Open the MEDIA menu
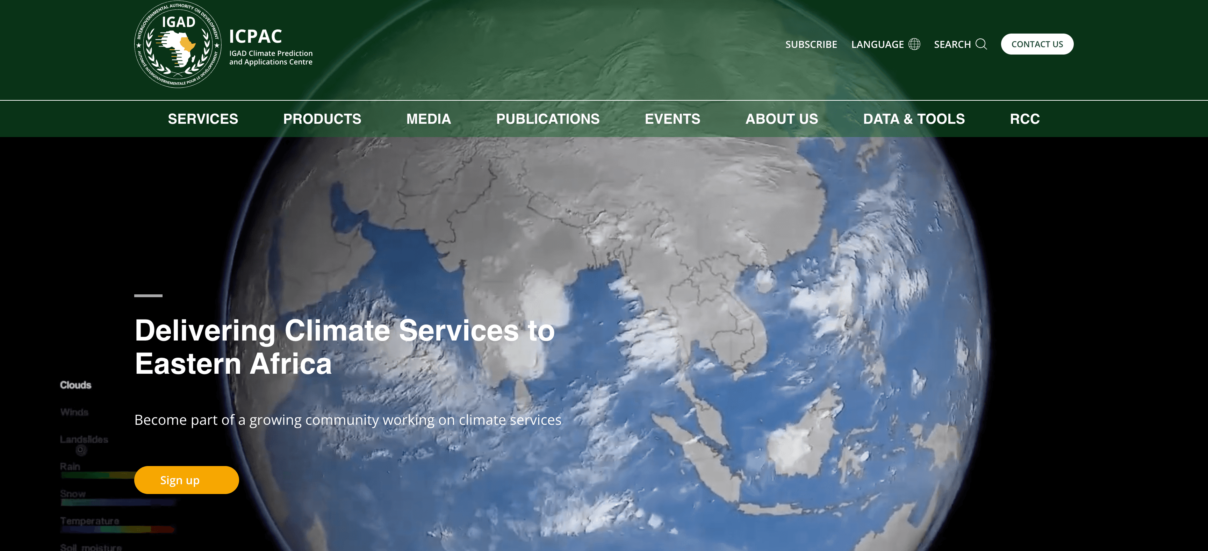Viewport: 1208px width, 551px height. pyautogui.click(x=429, y=119)
